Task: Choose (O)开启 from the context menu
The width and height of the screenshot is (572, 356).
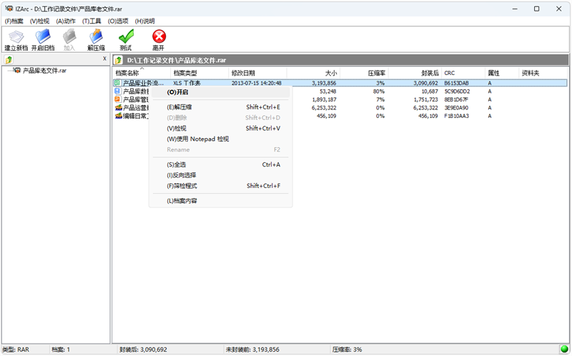Action: click(177, 92)
